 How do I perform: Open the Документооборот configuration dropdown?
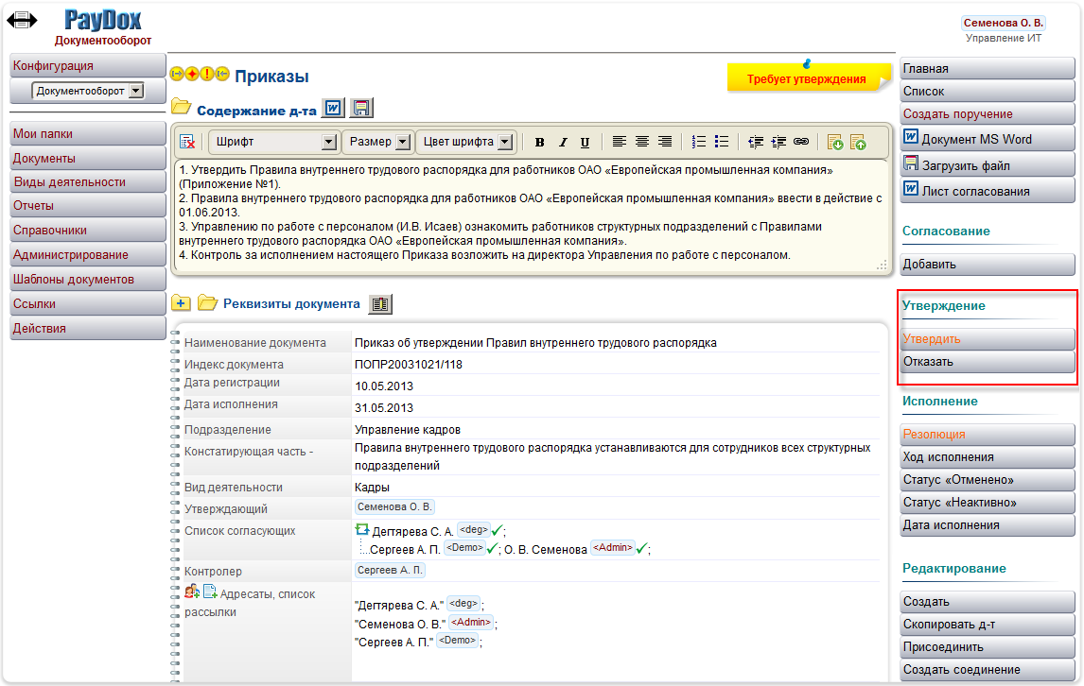click(88, 90)
